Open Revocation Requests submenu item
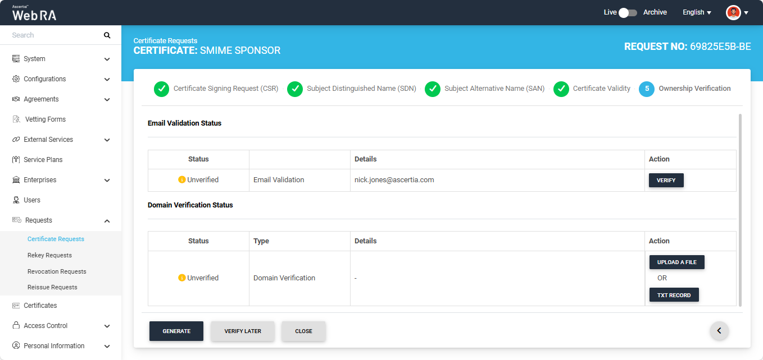This screenshot has height=360, width=763. [57, 271]
